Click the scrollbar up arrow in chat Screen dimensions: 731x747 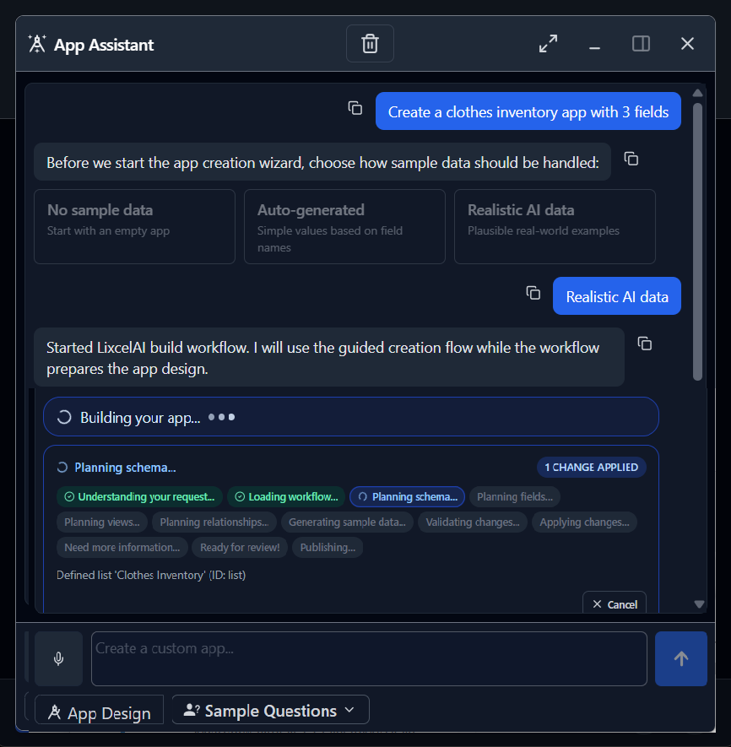tap(697, 93)
